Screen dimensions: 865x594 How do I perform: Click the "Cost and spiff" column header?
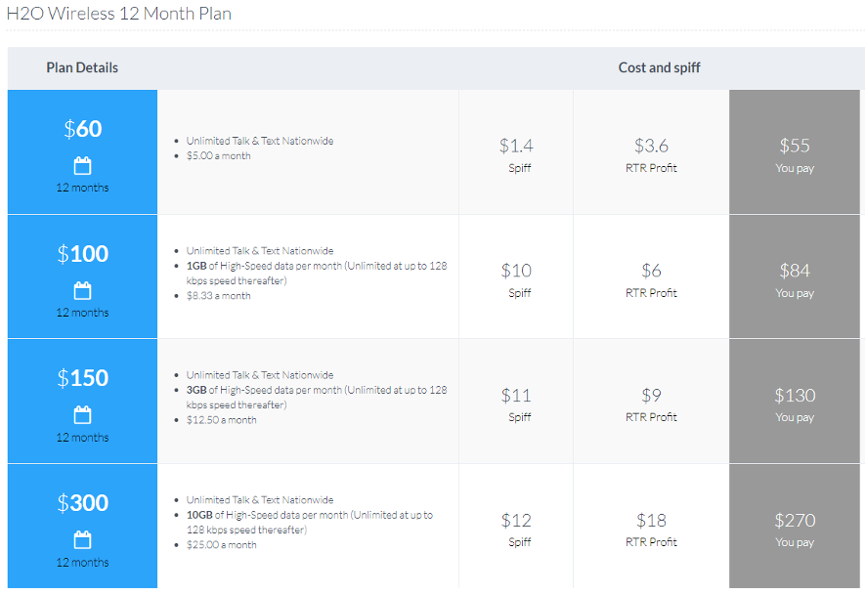pos(659,67)
